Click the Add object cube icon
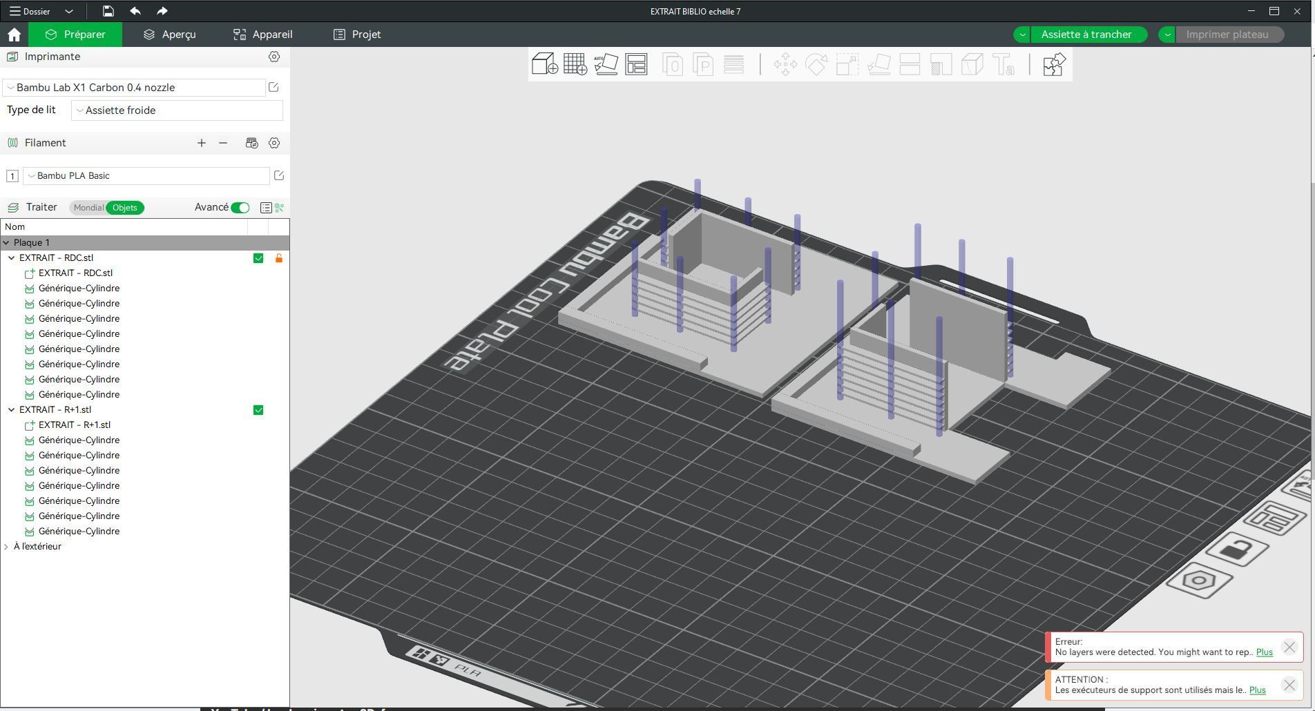The height and width of the screenshot is (711, 1315). [544, 64]
